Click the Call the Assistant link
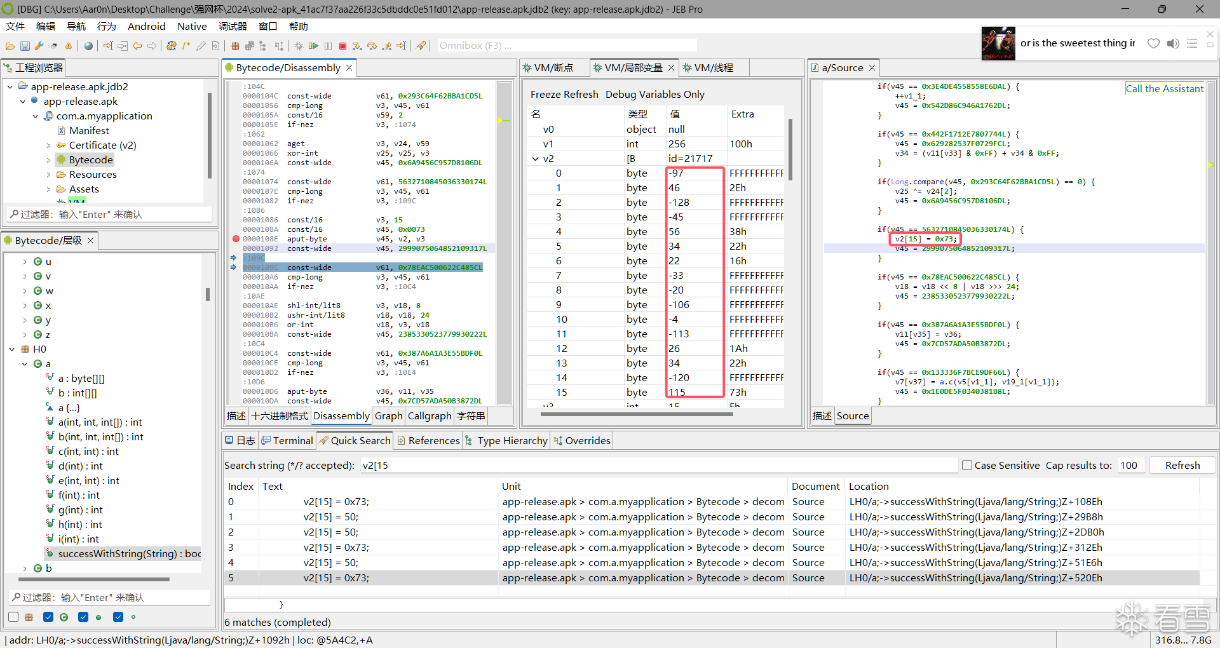The width and height of the screenshot is (1220, 648). pyautogui.click(x=1164, y=89)
